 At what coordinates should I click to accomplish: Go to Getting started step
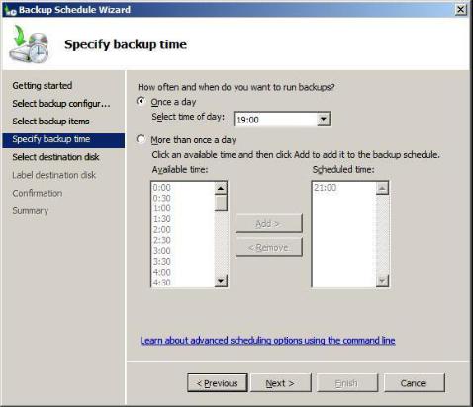43,86
